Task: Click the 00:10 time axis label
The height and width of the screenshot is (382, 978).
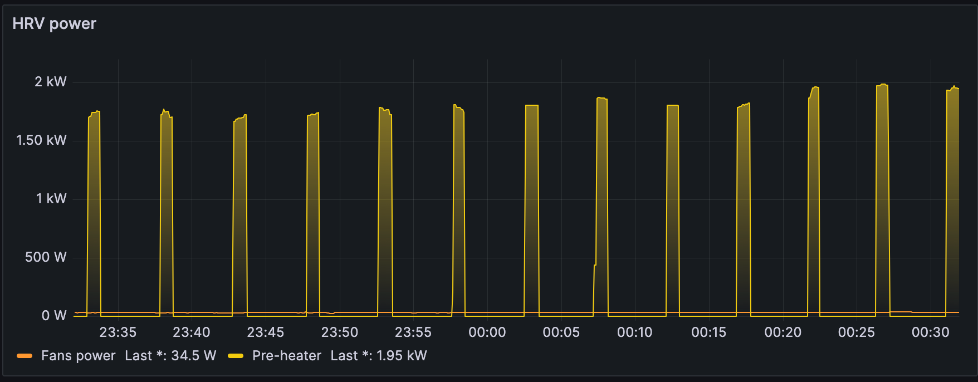Action: click(635, 332)
